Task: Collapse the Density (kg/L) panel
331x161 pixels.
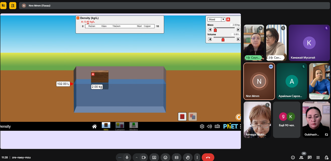Action: coord(78,18)
